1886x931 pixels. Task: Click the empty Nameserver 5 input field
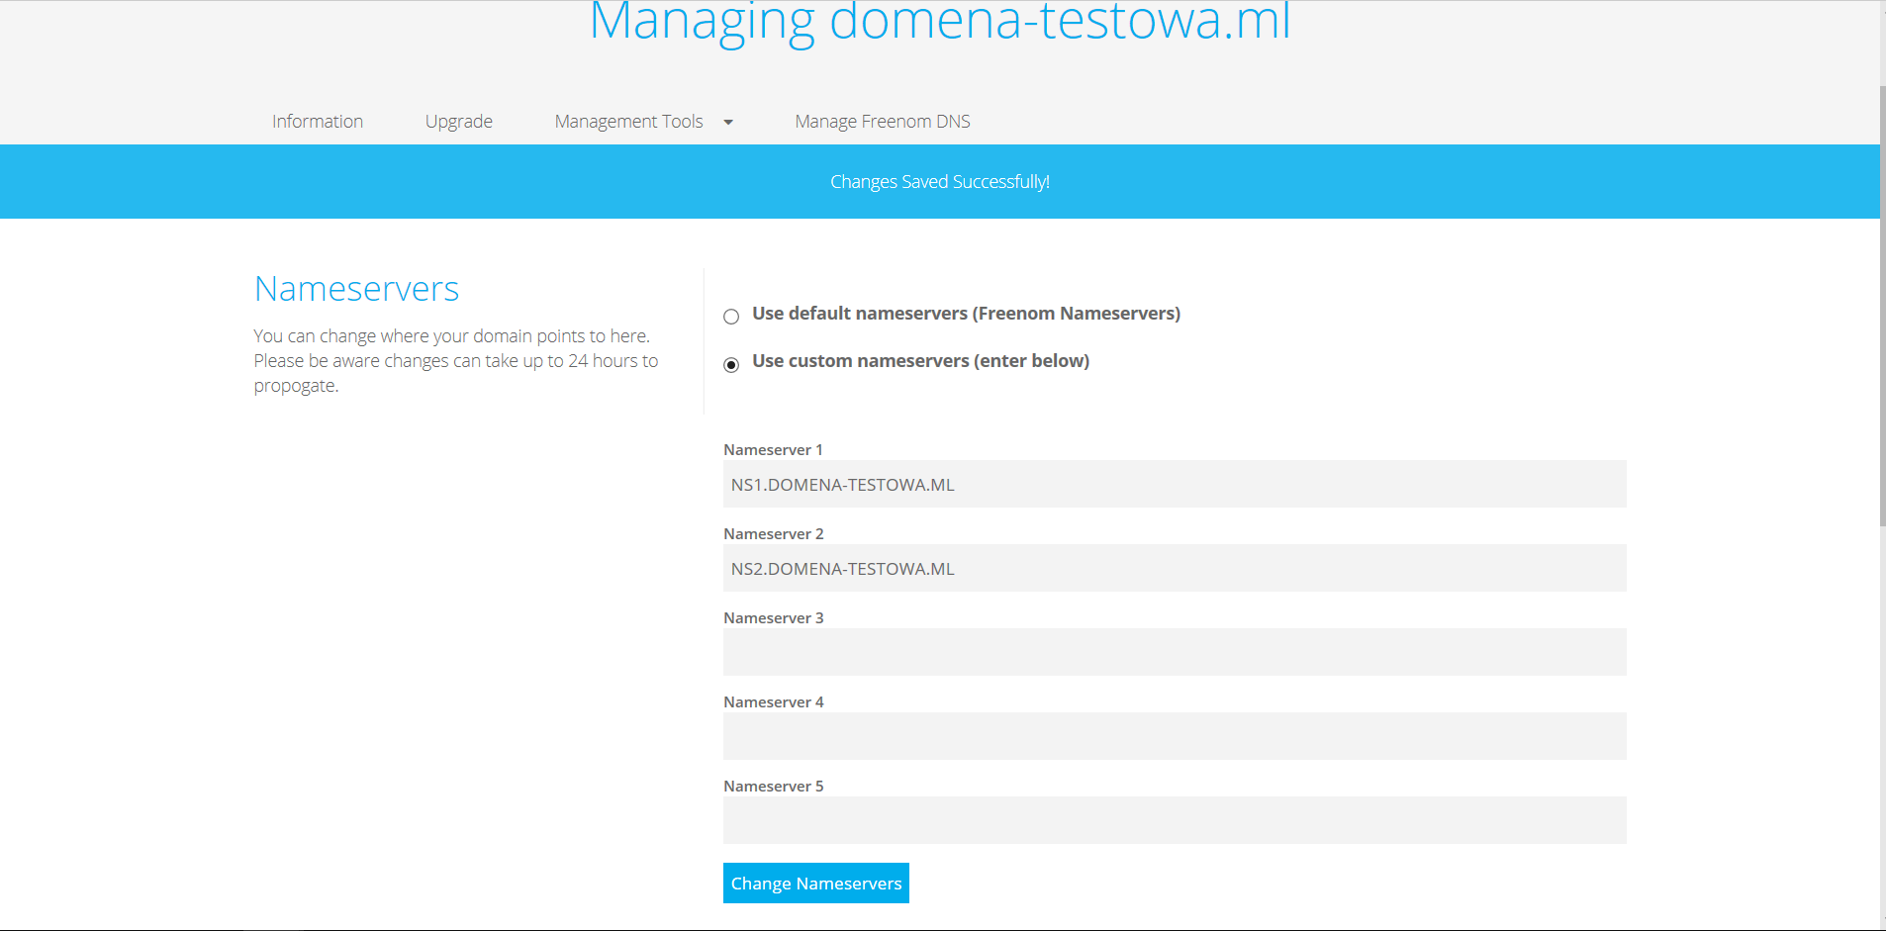[x=1174, y=820]
